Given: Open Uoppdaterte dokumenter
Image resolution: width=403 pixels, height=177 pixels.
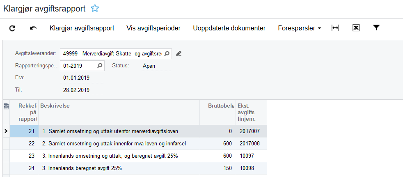Looking at the screenshot, I should pos(229,28).
